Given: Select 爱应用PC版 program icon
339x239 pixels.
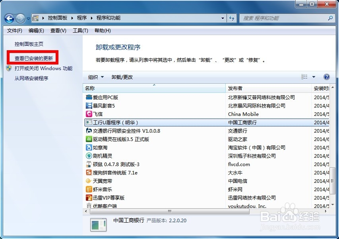Looking at the screenshot, I should point(89,97).
